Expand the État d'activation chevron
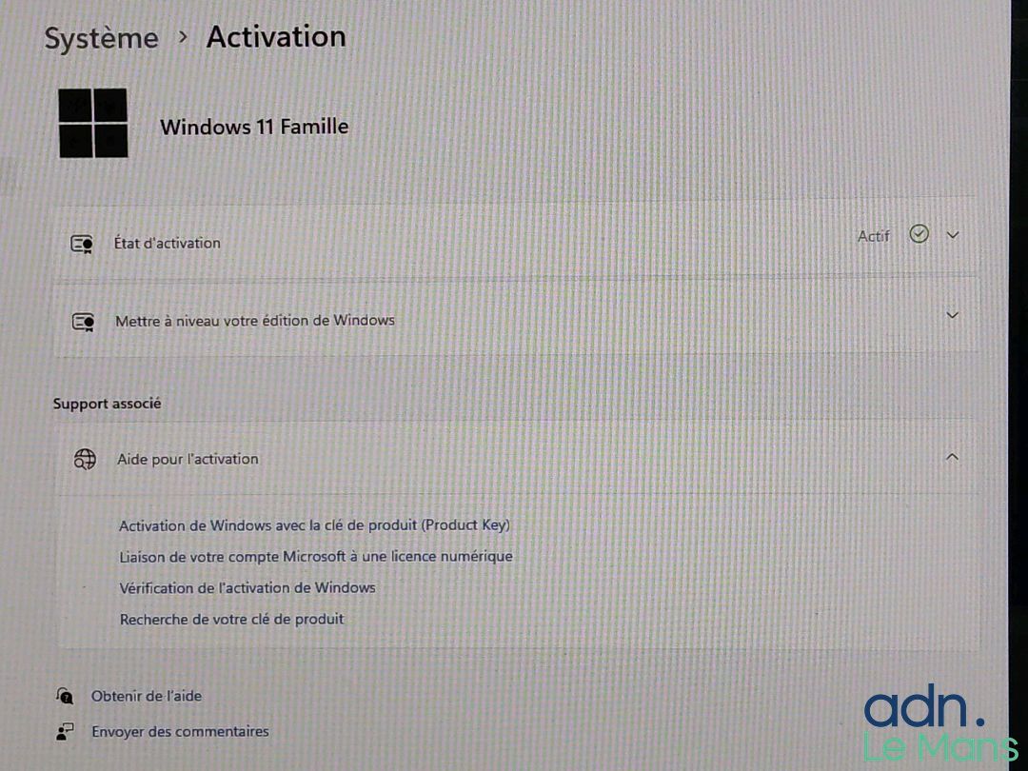The height and width of the screenshot is (771, 1028). 953,235
